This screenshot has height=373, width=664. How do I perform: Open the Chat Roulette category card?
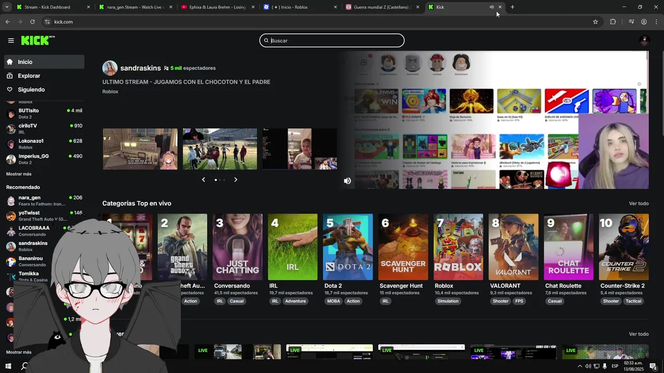(x=569, y=247)
